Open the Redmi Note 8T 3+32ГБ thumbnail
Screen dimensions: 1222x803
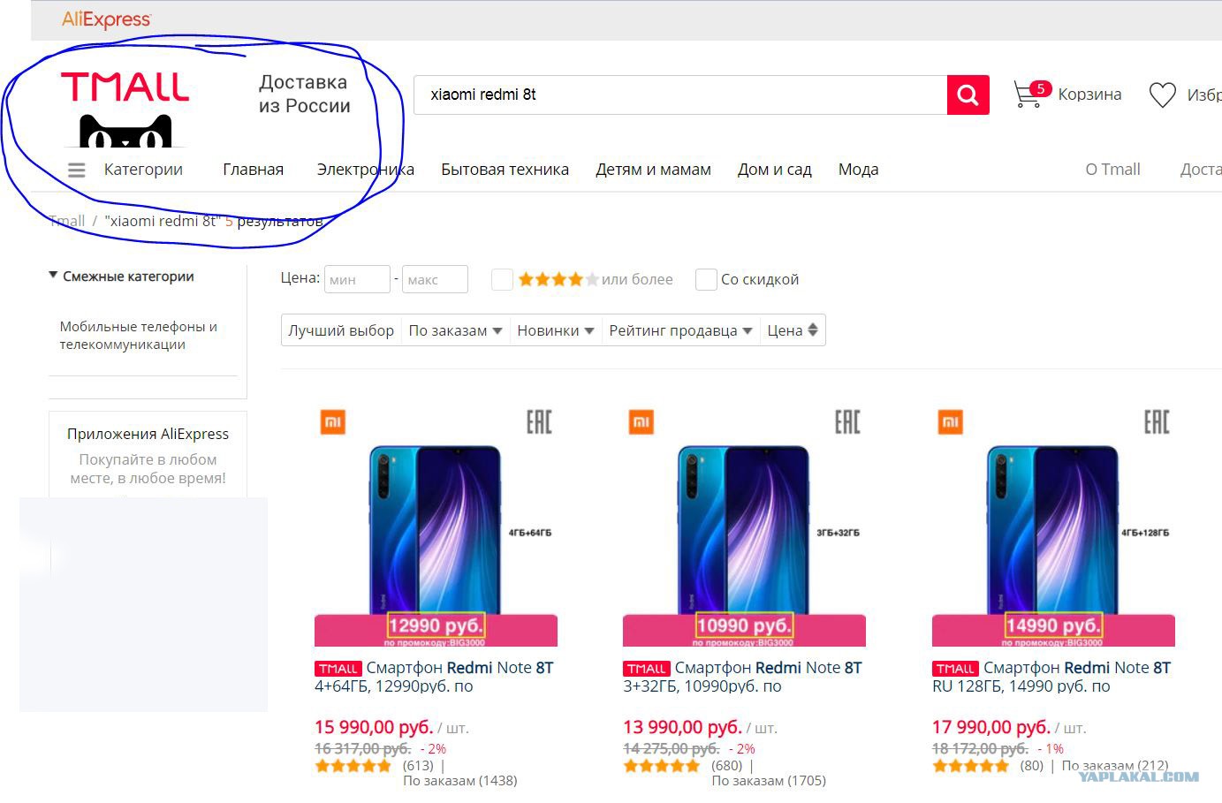[x=744, y=525]
